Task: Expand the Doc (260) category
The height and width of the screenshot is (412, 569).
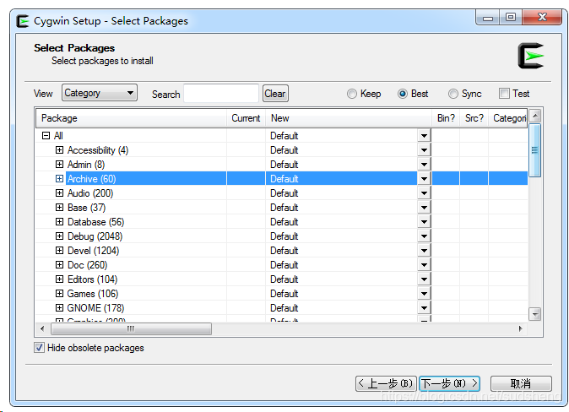Action: [59, 264]
